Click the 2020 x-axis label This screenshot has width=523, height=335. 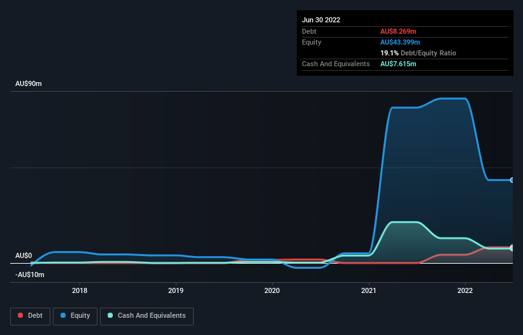coord(272,290)
